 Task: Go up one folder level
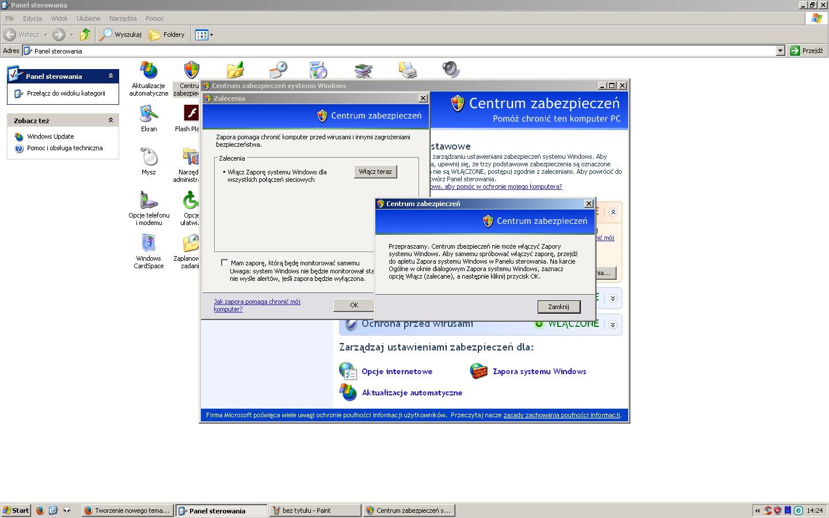(x=85, y=35)
